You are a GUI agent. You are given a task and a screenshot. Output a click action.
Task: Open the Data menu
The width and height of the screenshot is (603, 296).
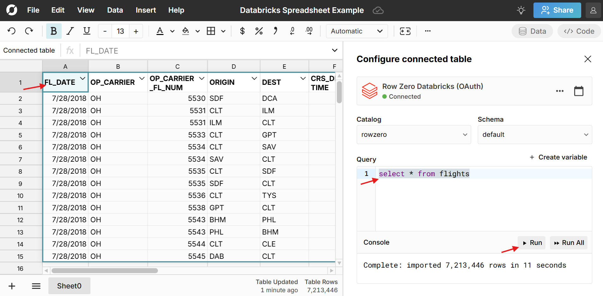click(115, 10)
